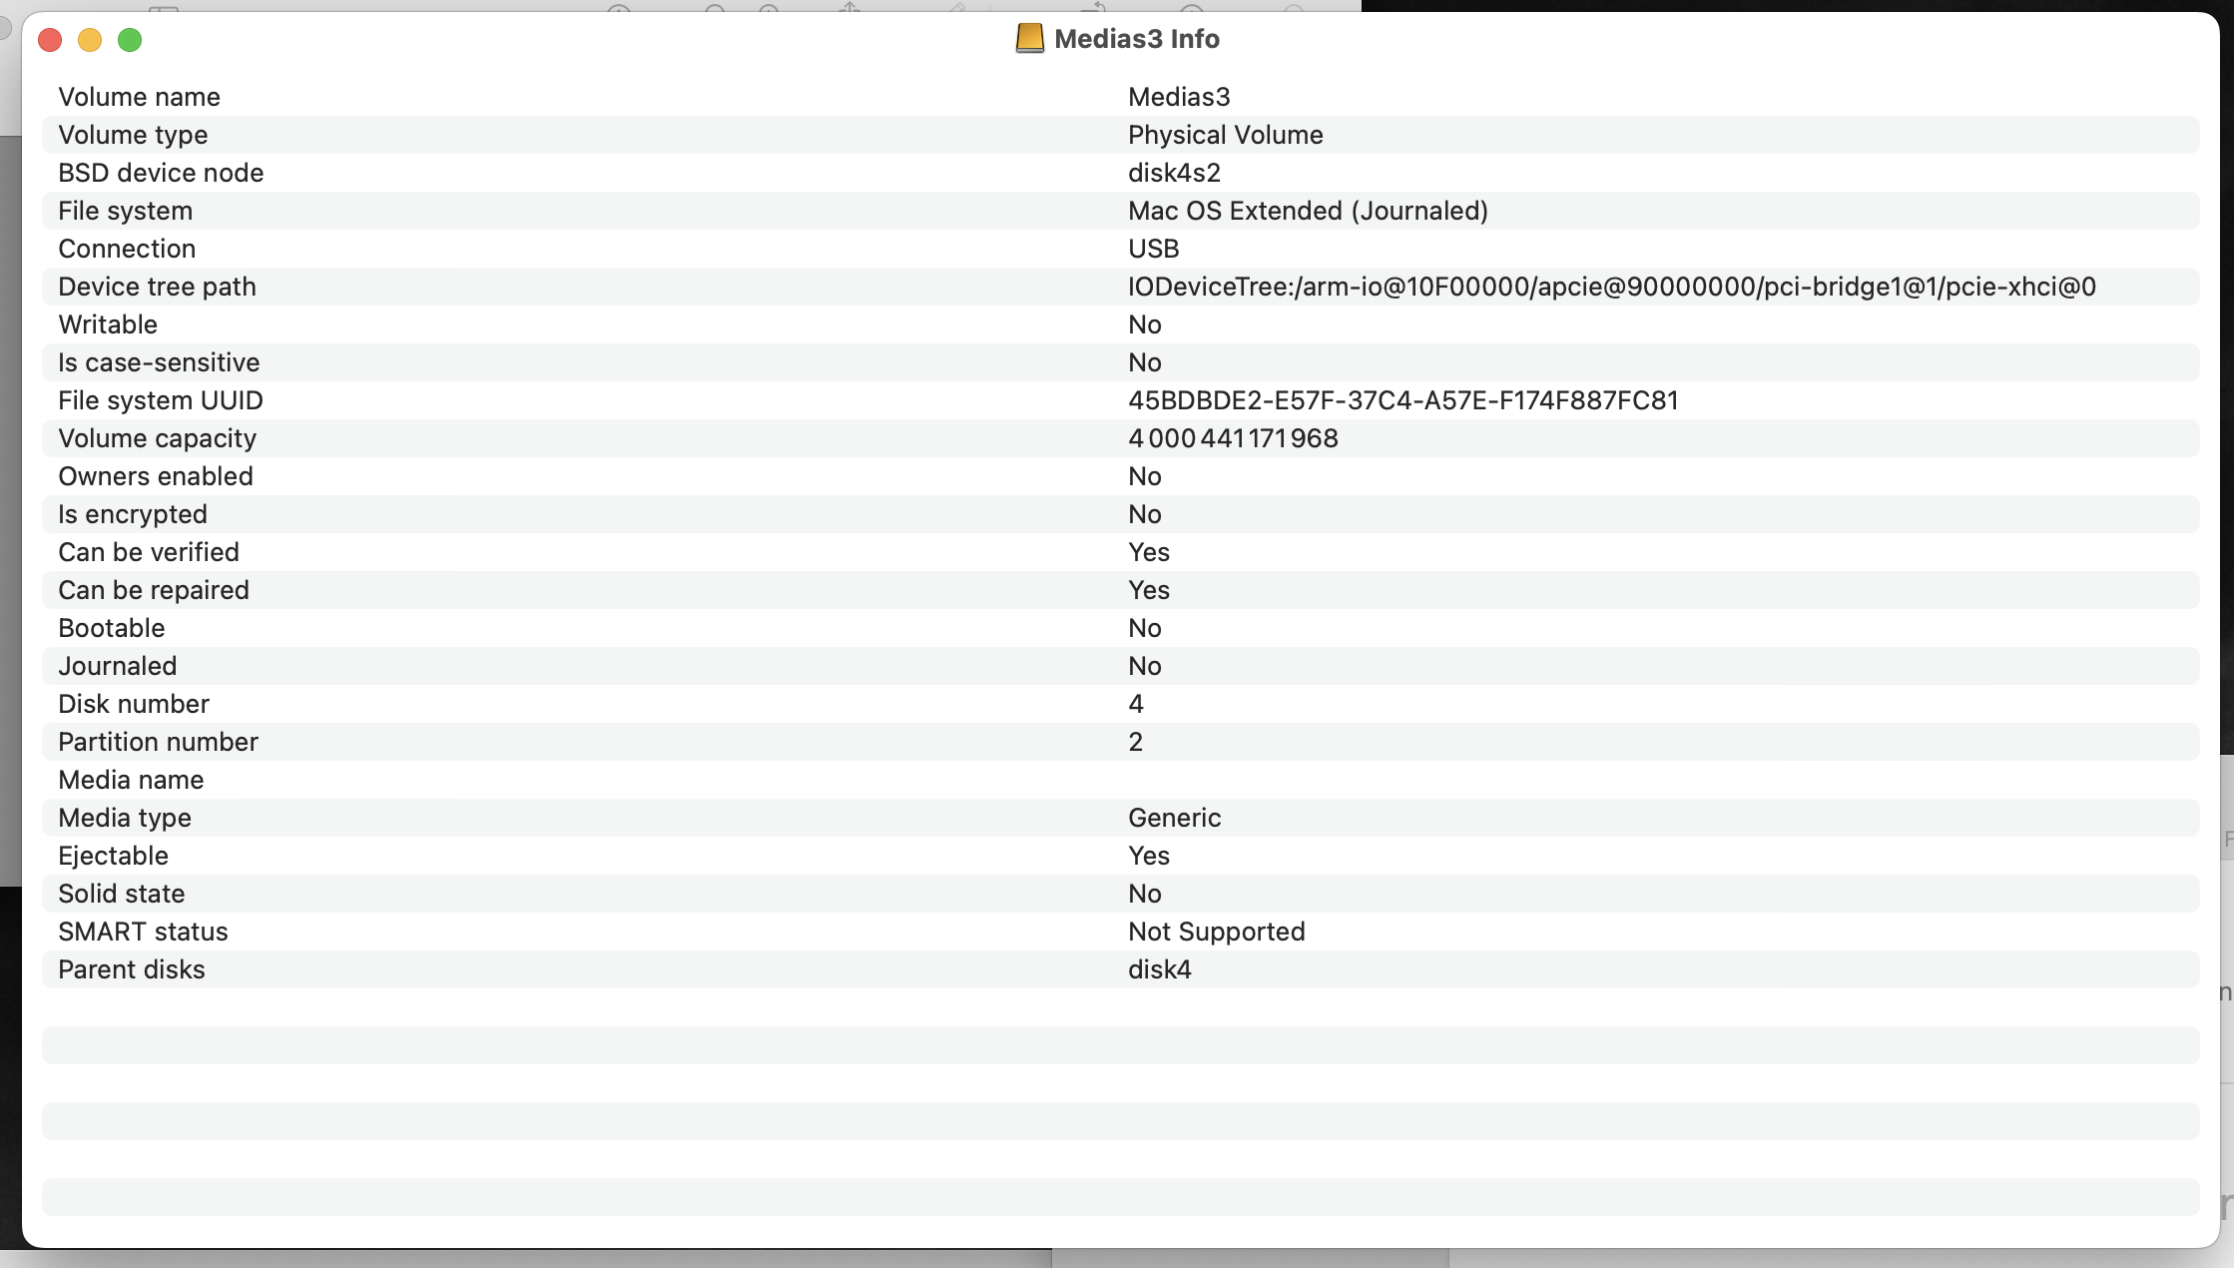
Task: Click the File system UUID value
Action: pos(1402,400)
